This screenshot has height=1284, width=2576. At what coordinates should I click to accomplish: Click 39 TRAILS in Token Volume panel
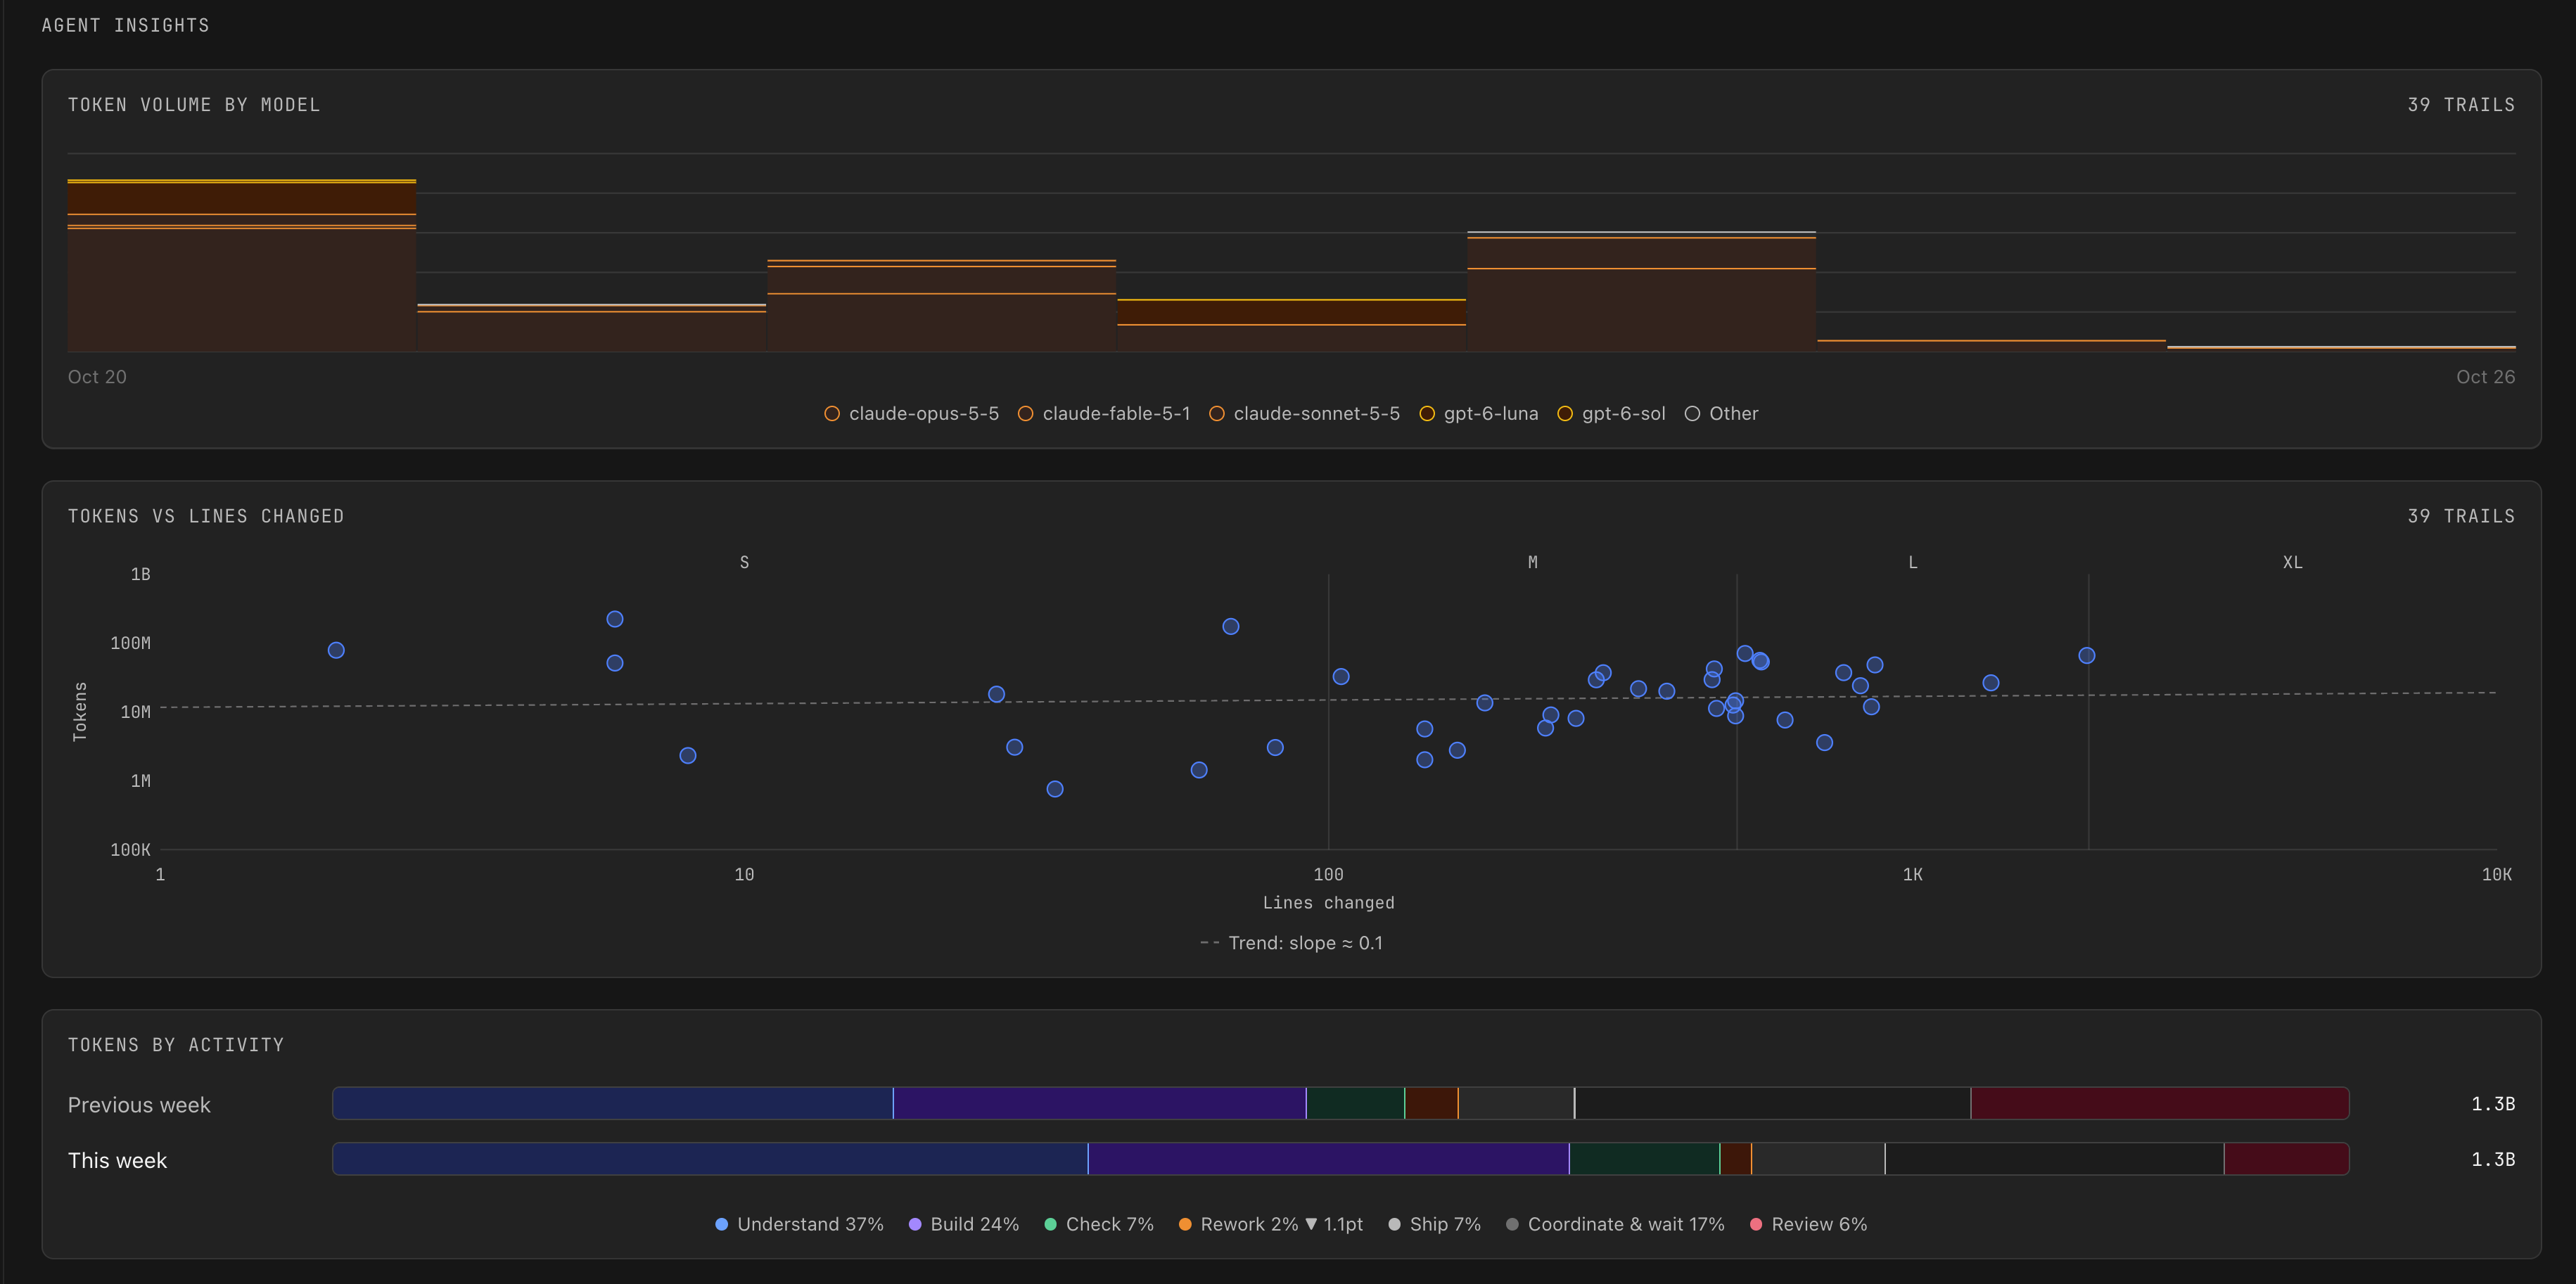tap(2461, 105)
